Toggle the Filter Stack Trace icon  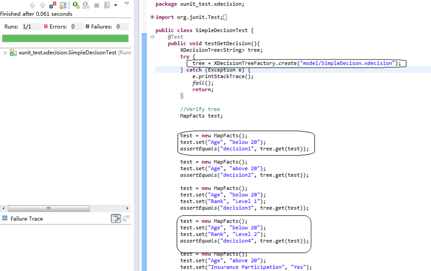point(116,218)
